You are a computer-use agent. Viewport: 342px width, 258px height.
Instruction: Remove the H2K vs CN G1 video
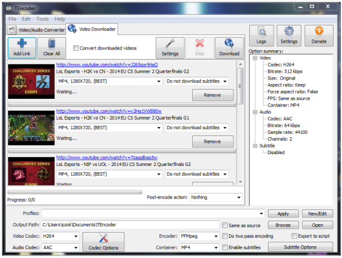(213, 142)
